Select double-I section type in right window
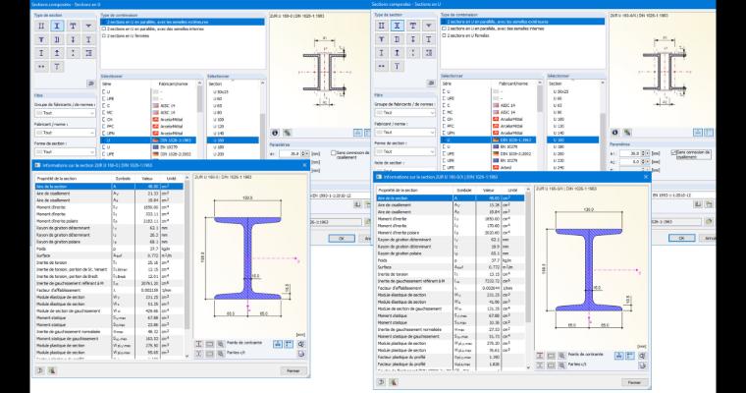Image resolution: width=746 pixels, height=393 pixels. point(381,26)
